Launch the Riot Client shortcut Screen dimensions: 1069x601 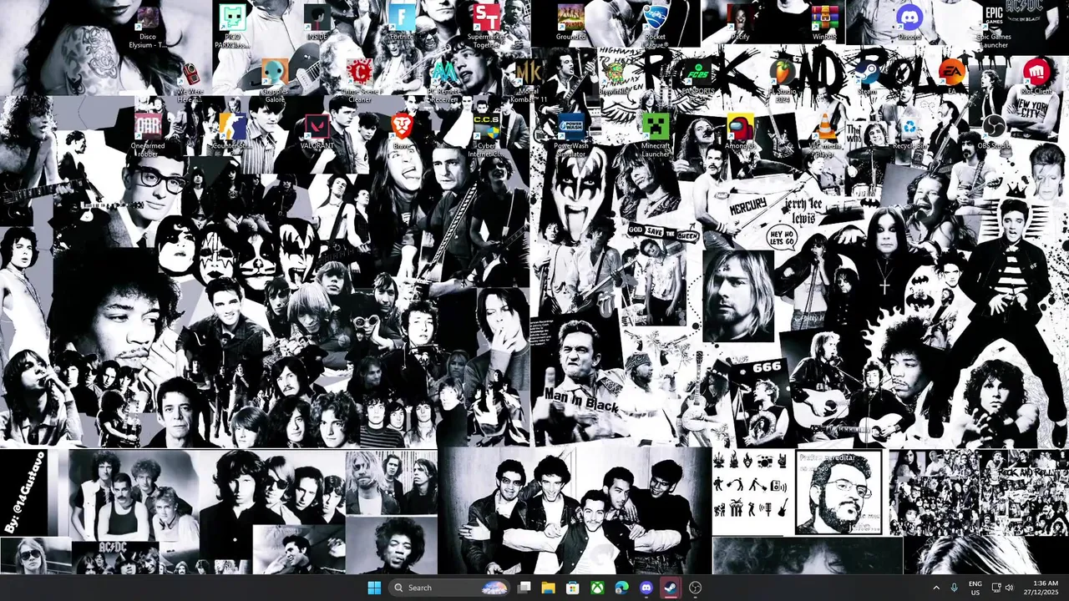[1036, 76]
